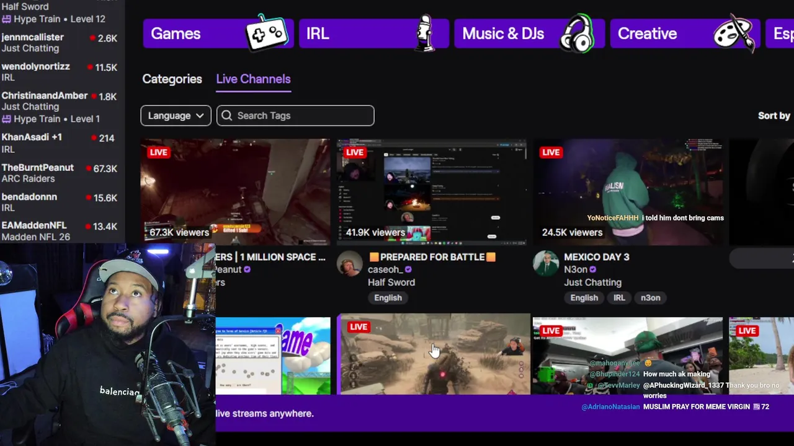This screenshot has height=446, width=794.
Task: Open the MEXICO DAY 3 stream title
Action: [596, 256]
